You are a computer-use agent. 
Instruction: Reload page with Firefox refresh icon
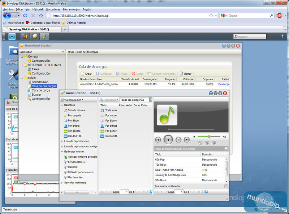25,16
